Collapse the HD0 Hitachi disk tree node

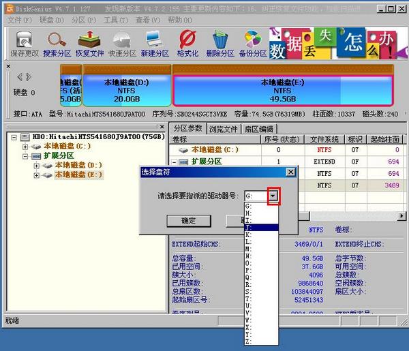click(x=14, y=136)
